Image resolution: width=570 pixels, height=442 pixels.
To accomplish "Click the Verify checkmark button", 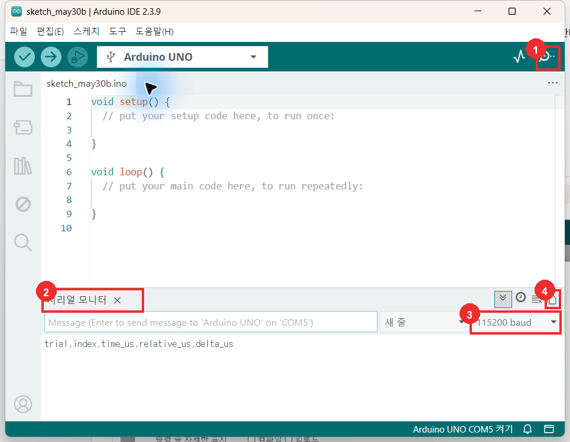I will (24, 57).
